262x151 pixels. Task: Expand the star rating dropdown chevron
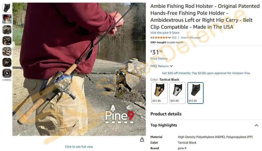pos(169,38)
